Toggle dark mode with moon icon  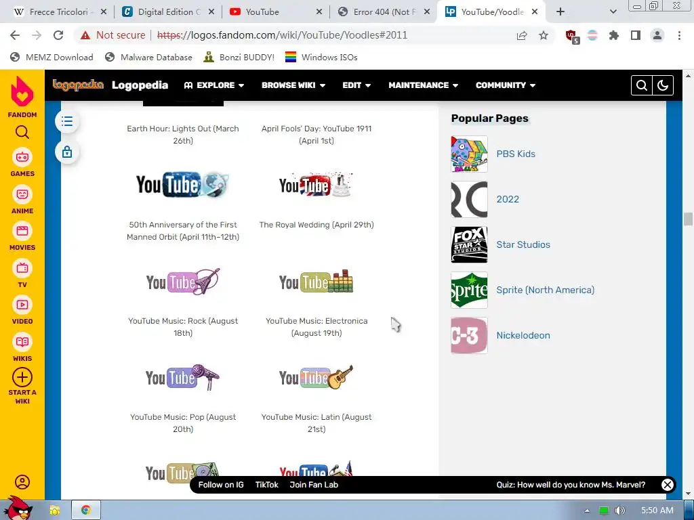pyautogui.click(x=663, y=85)
